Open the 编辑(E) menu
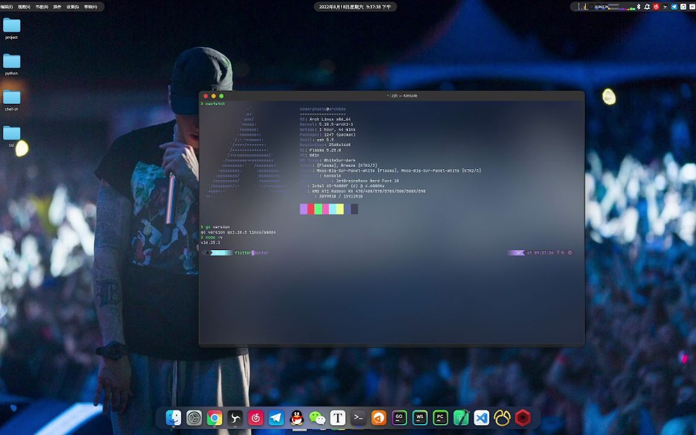Image resolution: width=696 pixels, height=435 pixels. 7,7
